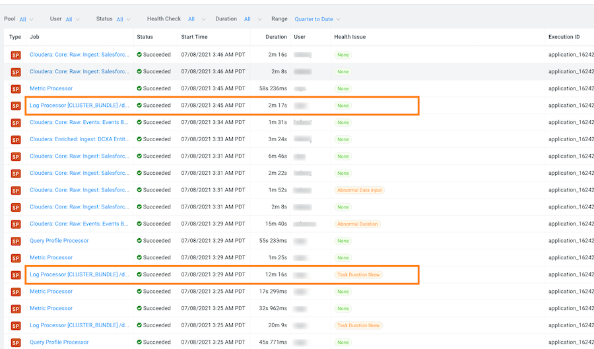The image size is (594, 349).
Task: Click the Abnormal Duration health issue badge
Action: point(357,224)
